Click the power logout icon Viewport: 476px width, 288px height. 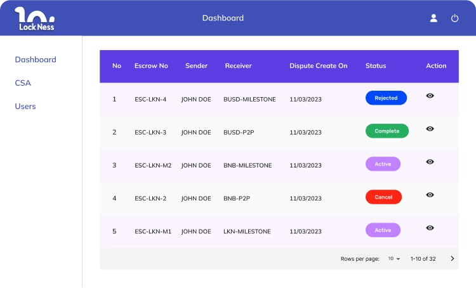point(454,18)
